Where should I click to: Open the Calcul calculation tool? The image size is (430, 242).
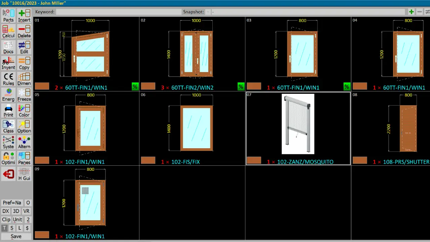click(8, 31)
